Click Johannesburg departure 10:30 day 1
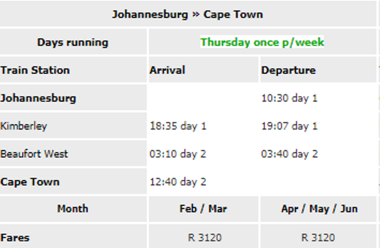Image resolution: width=380 pixels, height=248 pixels. [x=289, y=98]
